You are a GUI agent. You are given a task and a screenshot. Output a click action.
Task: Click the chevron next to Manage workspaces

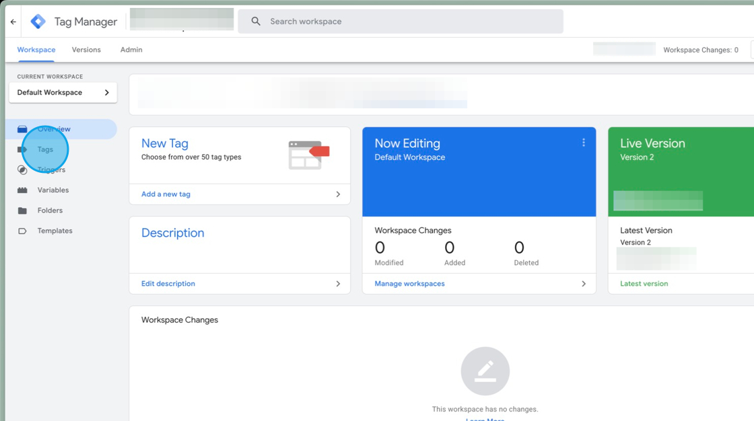pyautogui.click(x=584, y=284)
